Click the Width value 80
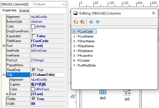 pos(48,104)
